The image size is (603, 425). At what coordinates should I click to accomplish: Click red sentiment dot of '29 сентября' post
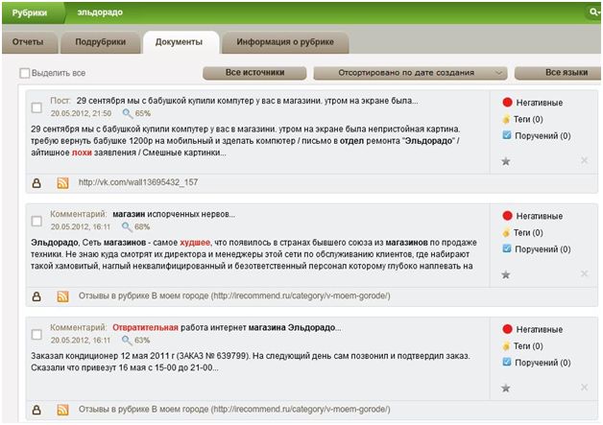coord(507,103)
